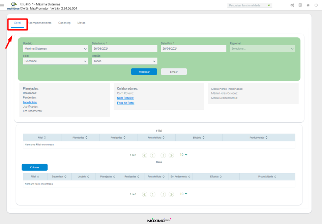The image size is (323, 224).
Task: Click next page arrow in the Rank pagination
Action: pyautogui.click(x=163, y=194)
